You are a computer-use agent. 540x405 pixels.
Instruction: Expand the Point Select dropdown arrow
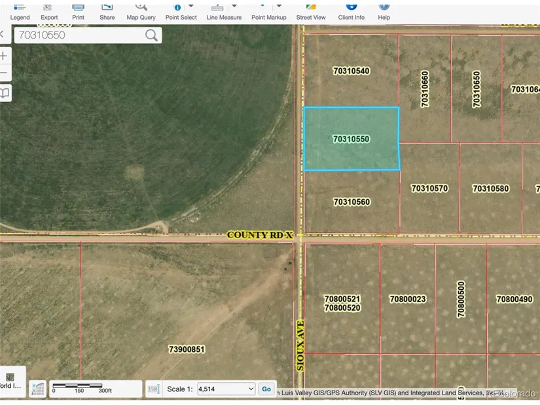[191, 7]
